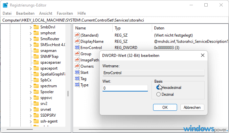Expand the SmbDrvI tree node
This screenshot has width=229, height=133.
click(x=31, y=27)
